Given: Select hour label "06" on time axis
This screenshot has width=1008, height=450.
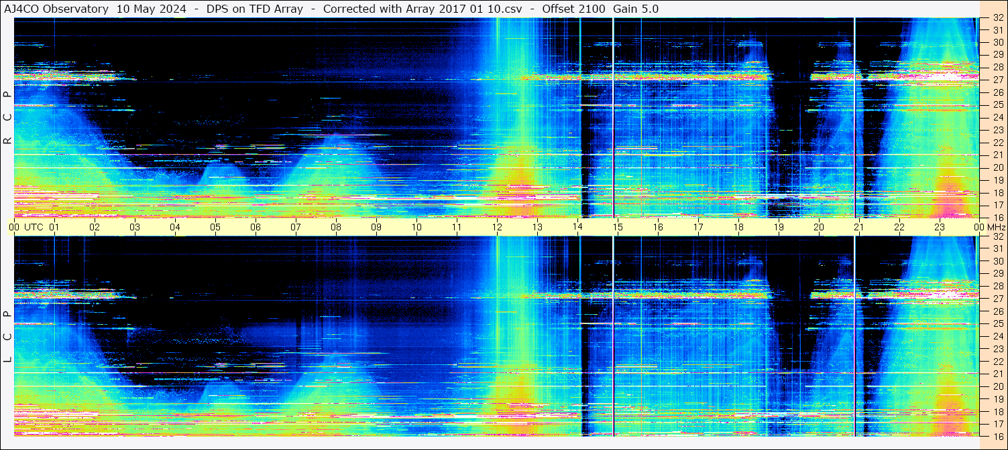Looking at the screenshot, I should click(256, 227).
